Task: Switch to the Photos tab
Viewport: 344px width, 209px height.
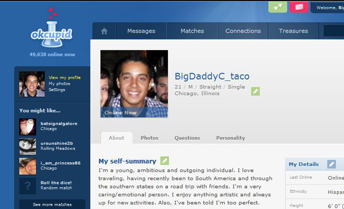Action: (x=149, y=138)
